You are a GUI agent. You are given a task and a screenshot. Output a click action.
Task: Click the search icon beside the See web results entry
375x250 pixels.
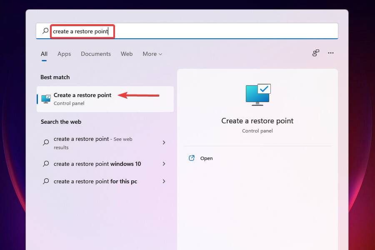[x=45, y=142]
